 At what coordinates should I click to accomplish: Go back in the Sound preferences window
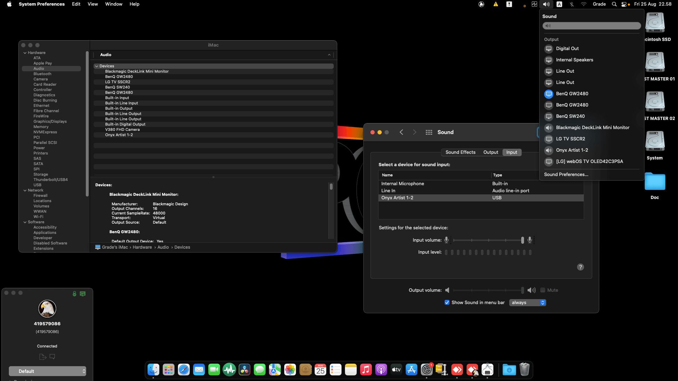(x=401, y=132)
